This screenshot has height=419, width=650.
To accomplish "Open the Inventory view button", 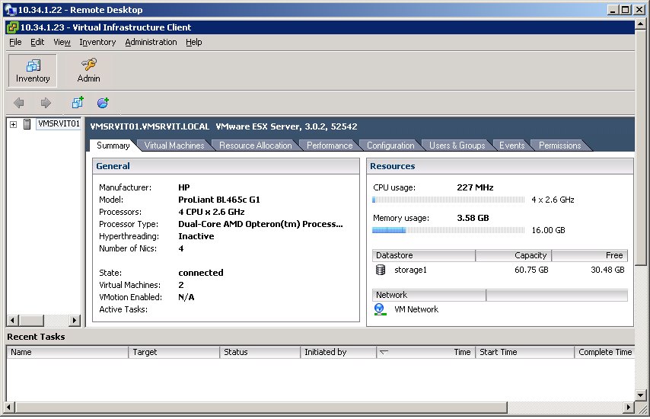I will tap(32, 71).
